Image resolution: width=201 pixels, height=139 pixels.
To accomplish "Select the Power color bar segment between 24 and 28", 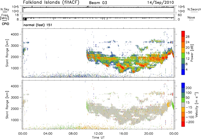I will pos(183,39).
